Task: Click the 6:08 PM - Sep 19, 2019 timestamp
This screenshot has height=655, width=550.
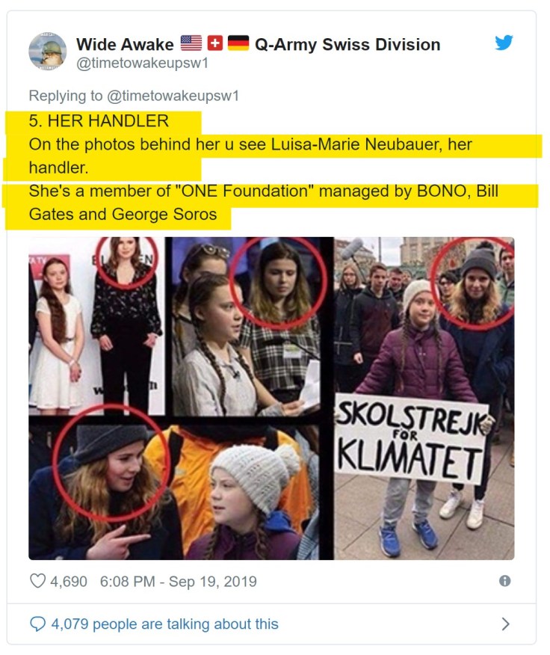Action: click(x=178, y=581)
